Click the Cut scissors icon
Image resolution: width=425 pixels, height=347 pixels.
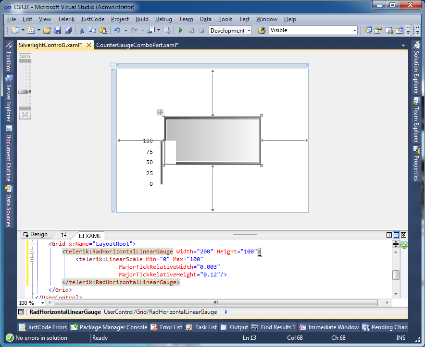[82, 30]
